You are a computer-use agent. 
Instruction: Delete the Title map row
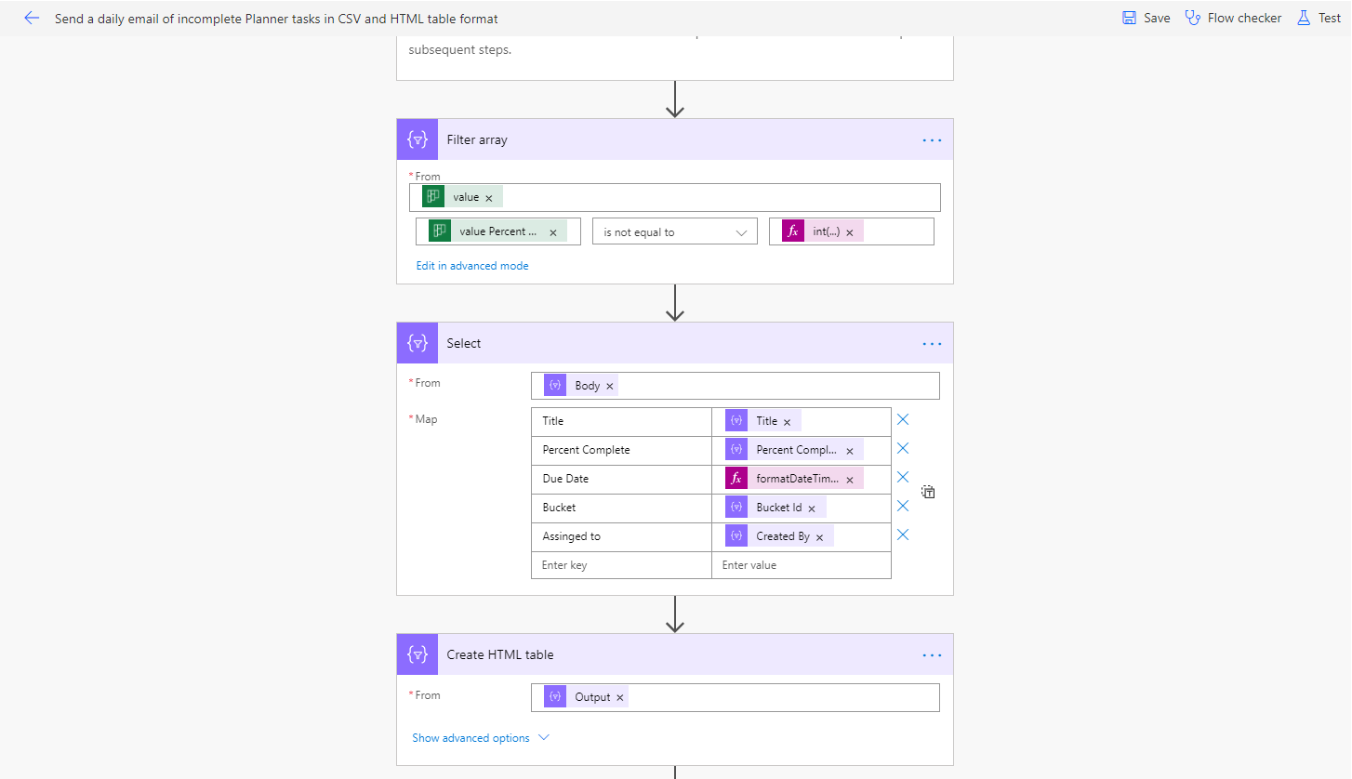tap(902, 419)
